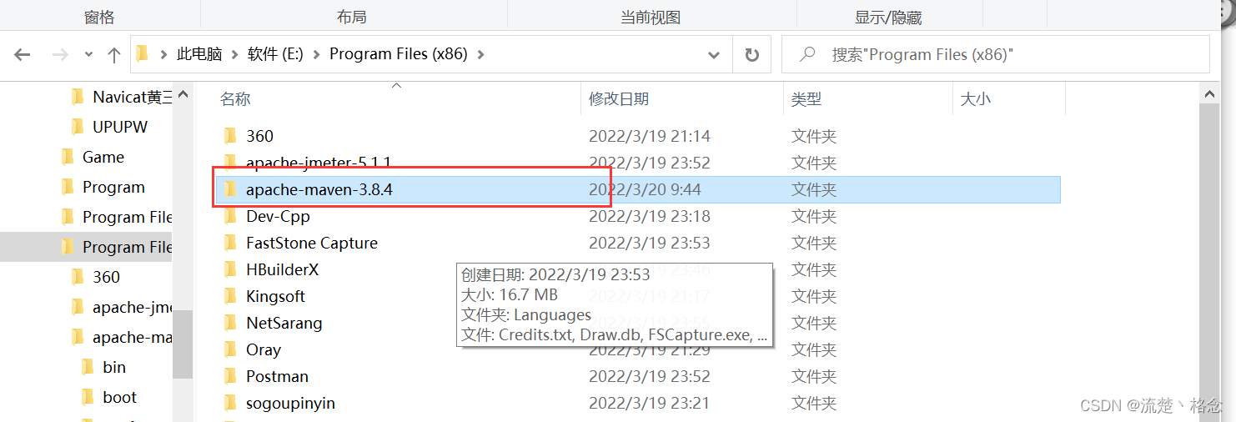Click the date 2022/3/20 9:44
Viewport: 1236px width, 422px height.
pos(645,189)
